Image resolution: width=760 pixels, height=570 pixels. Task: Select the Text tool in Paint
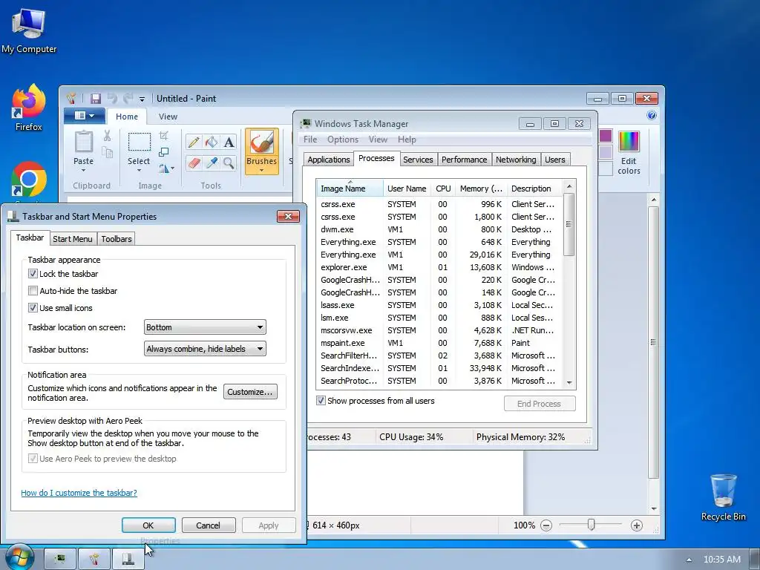pos(229,142)
